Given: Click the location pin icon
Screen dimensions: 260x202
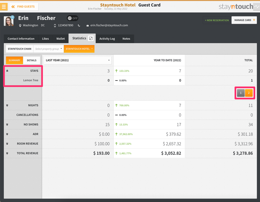Looking at the screenshot, I should pyautogui.click(x=20, y=25).
